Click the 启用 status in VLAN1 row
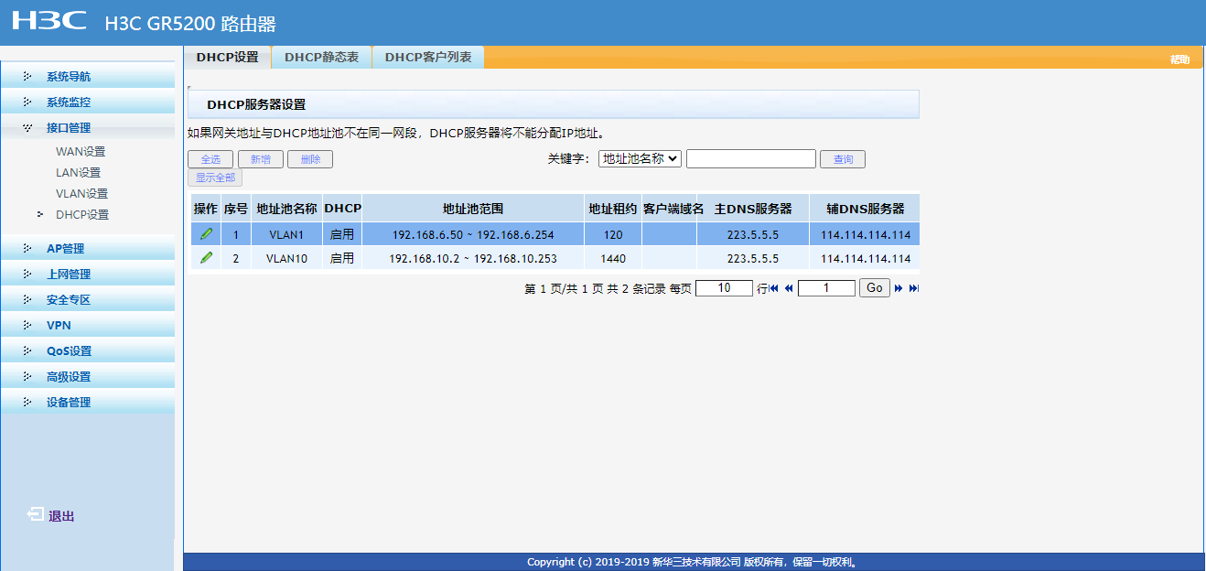 [x=342, y=235]
